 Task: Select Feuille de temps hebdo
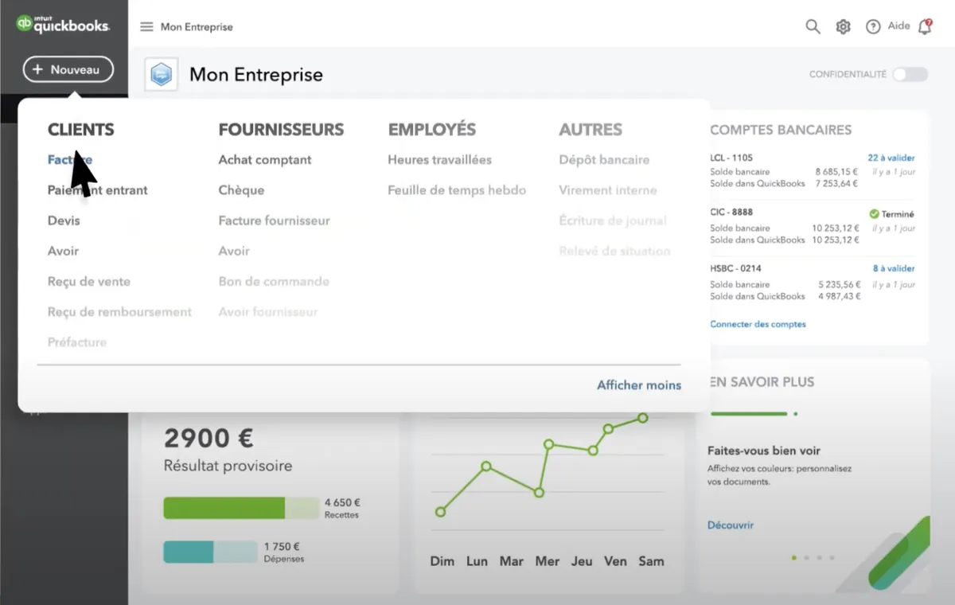457,189
